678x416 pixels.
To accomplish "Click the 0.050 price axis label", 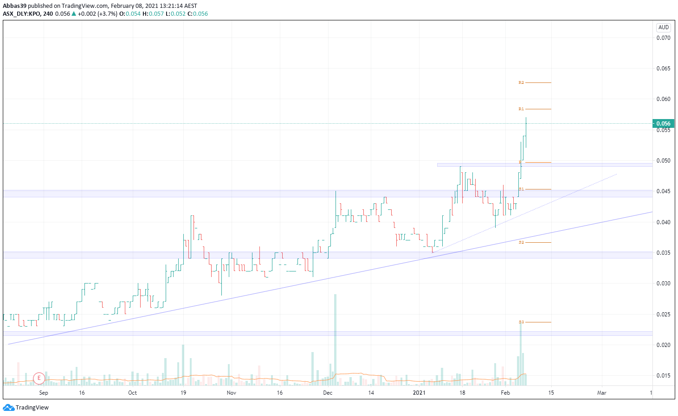I will pos(663,161).
